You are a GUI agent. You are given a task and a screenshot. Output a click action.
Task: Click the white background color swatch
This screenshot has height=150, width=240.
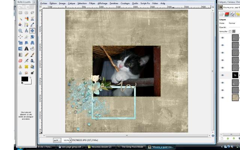30,82
